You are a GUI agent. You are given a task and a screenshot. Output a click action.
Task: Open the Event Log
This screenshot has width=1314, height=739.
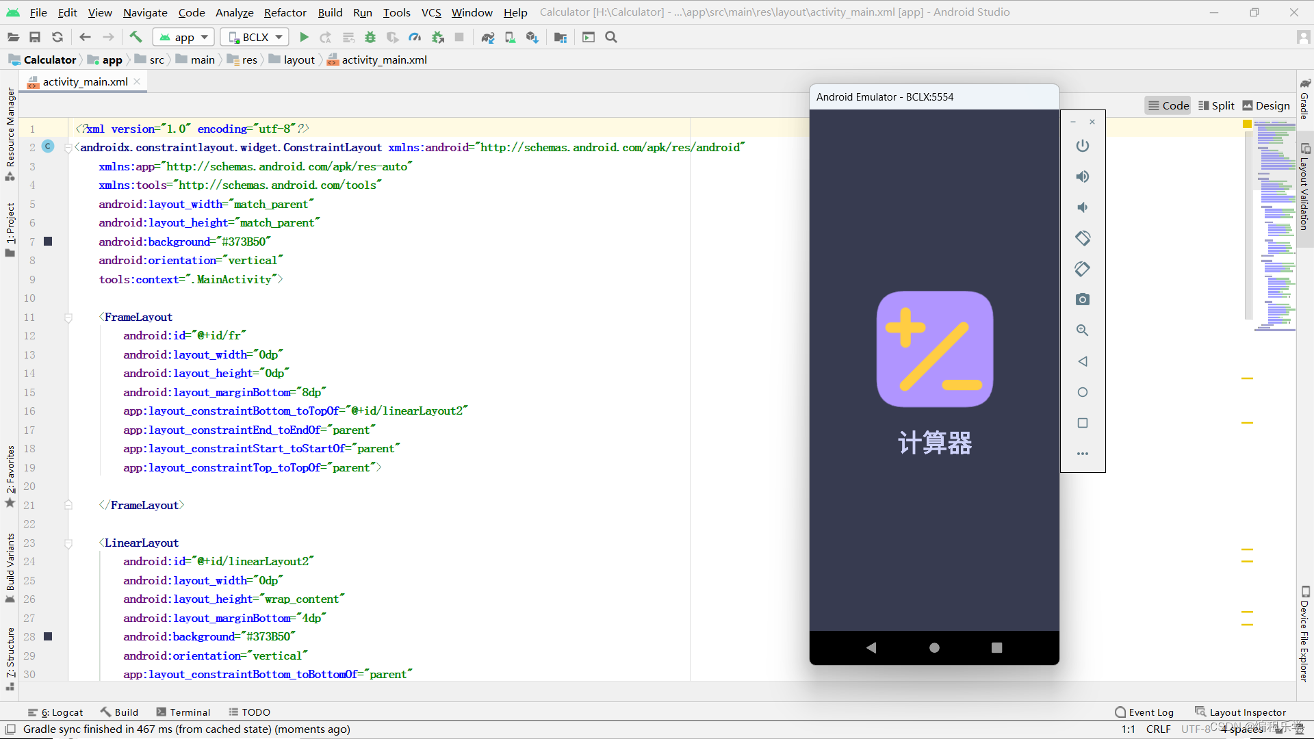1144,712
